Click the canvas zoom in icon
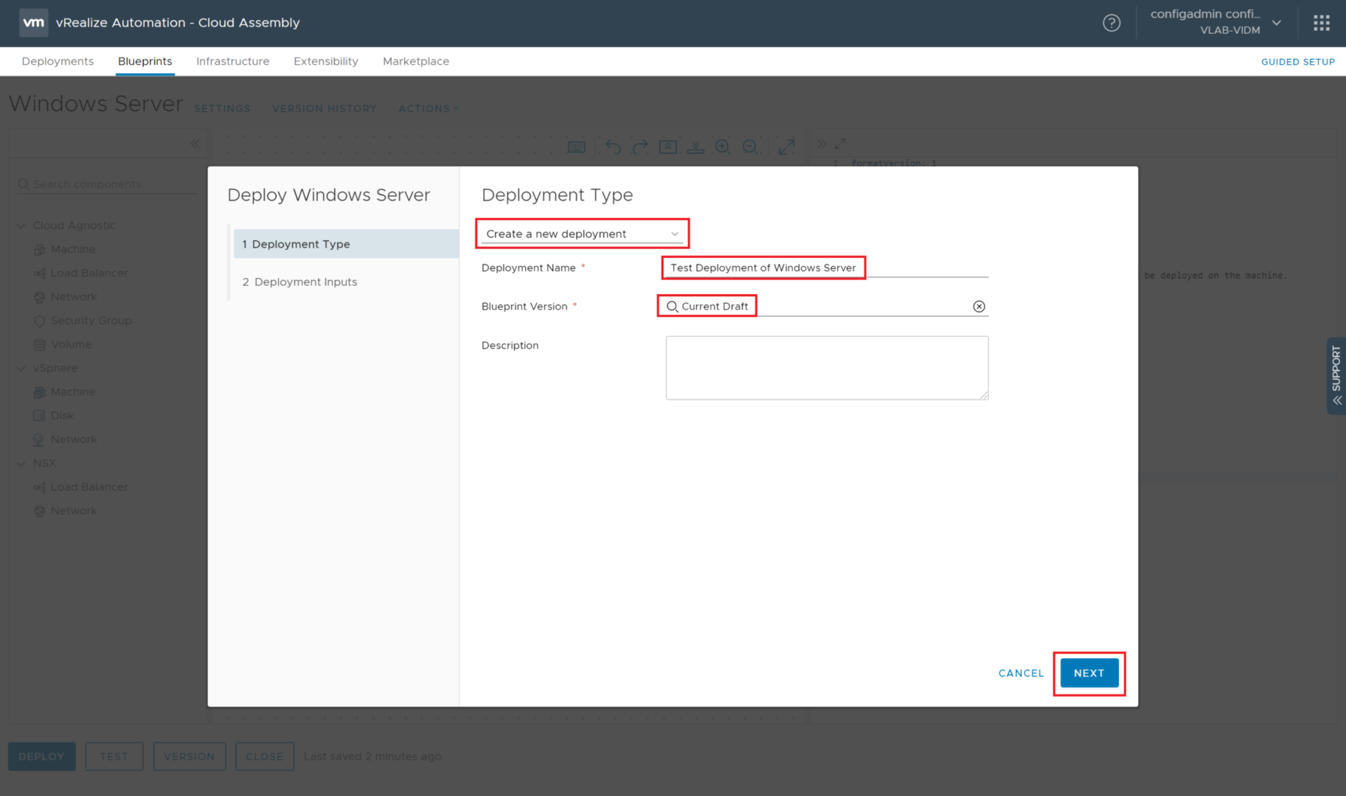This screenshot has height=796, width=1346. (723, 147)
